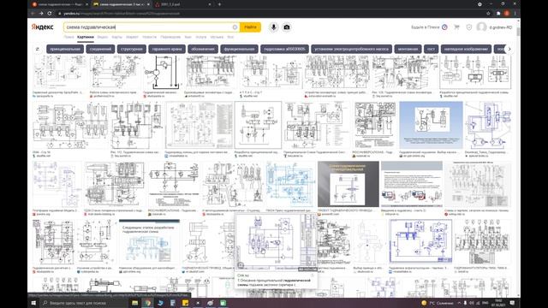Open image search by camera icon

click(x=287, y=27)
